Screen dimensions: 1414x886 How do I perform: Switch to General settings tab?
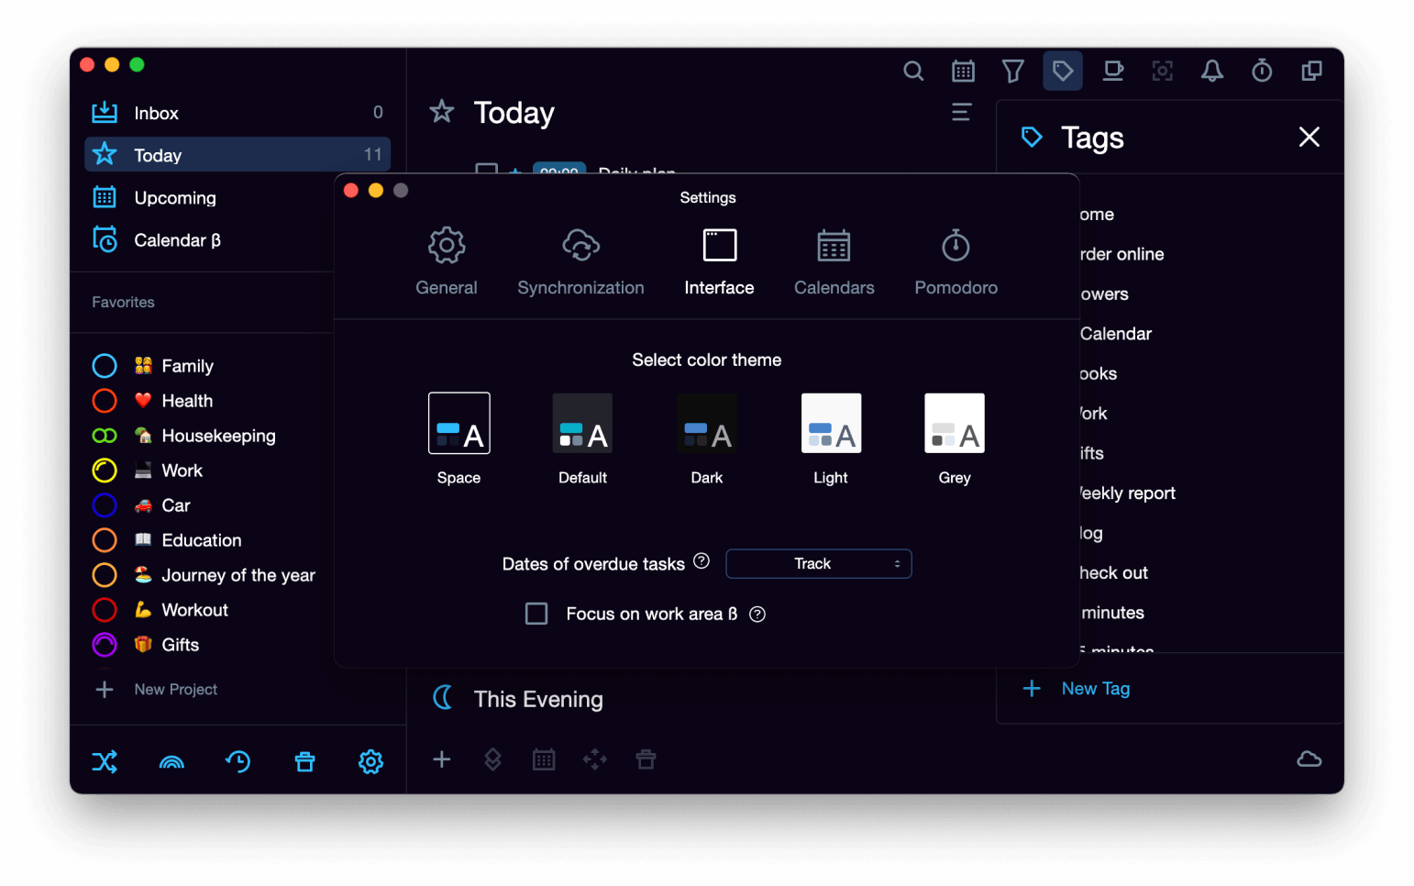pyautogui.click(x=447, y=262)
